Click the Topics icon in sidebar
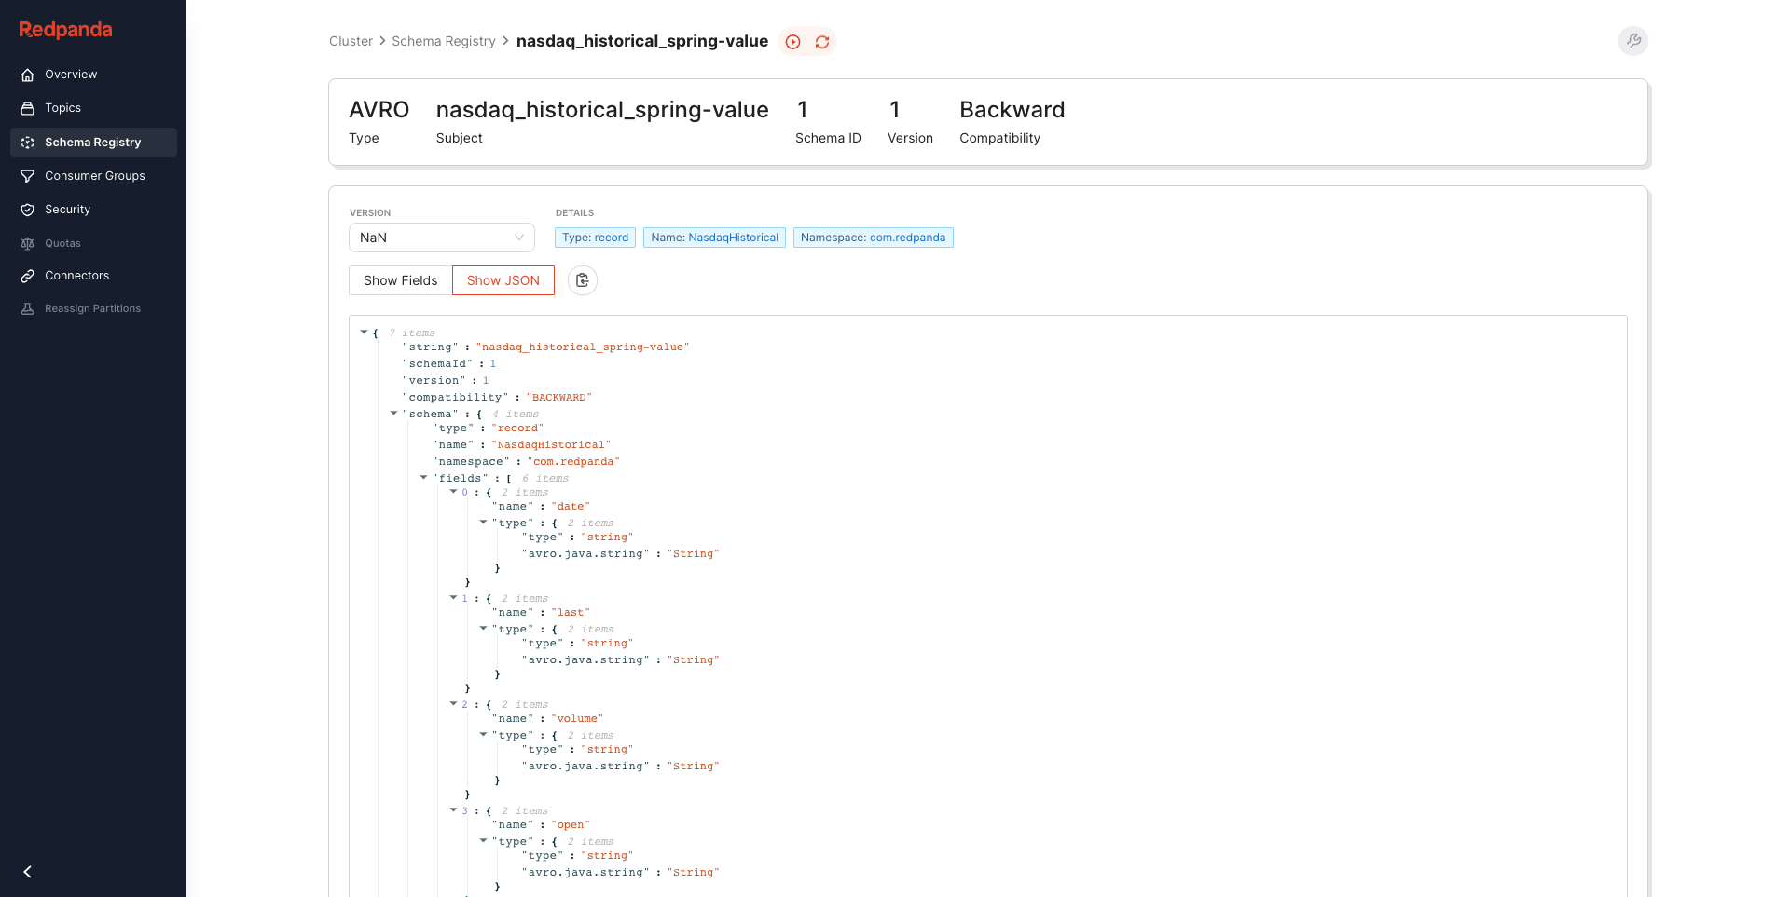Screen dimensions: 1790x897 coord(28,108)
